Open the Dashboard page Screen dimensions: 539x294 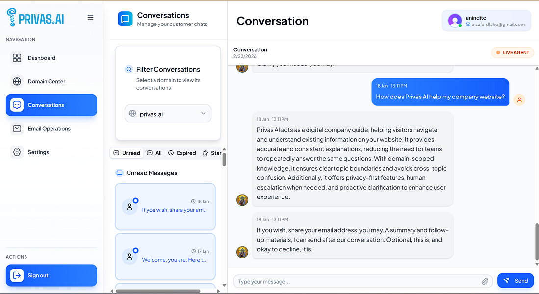point(41,58)
